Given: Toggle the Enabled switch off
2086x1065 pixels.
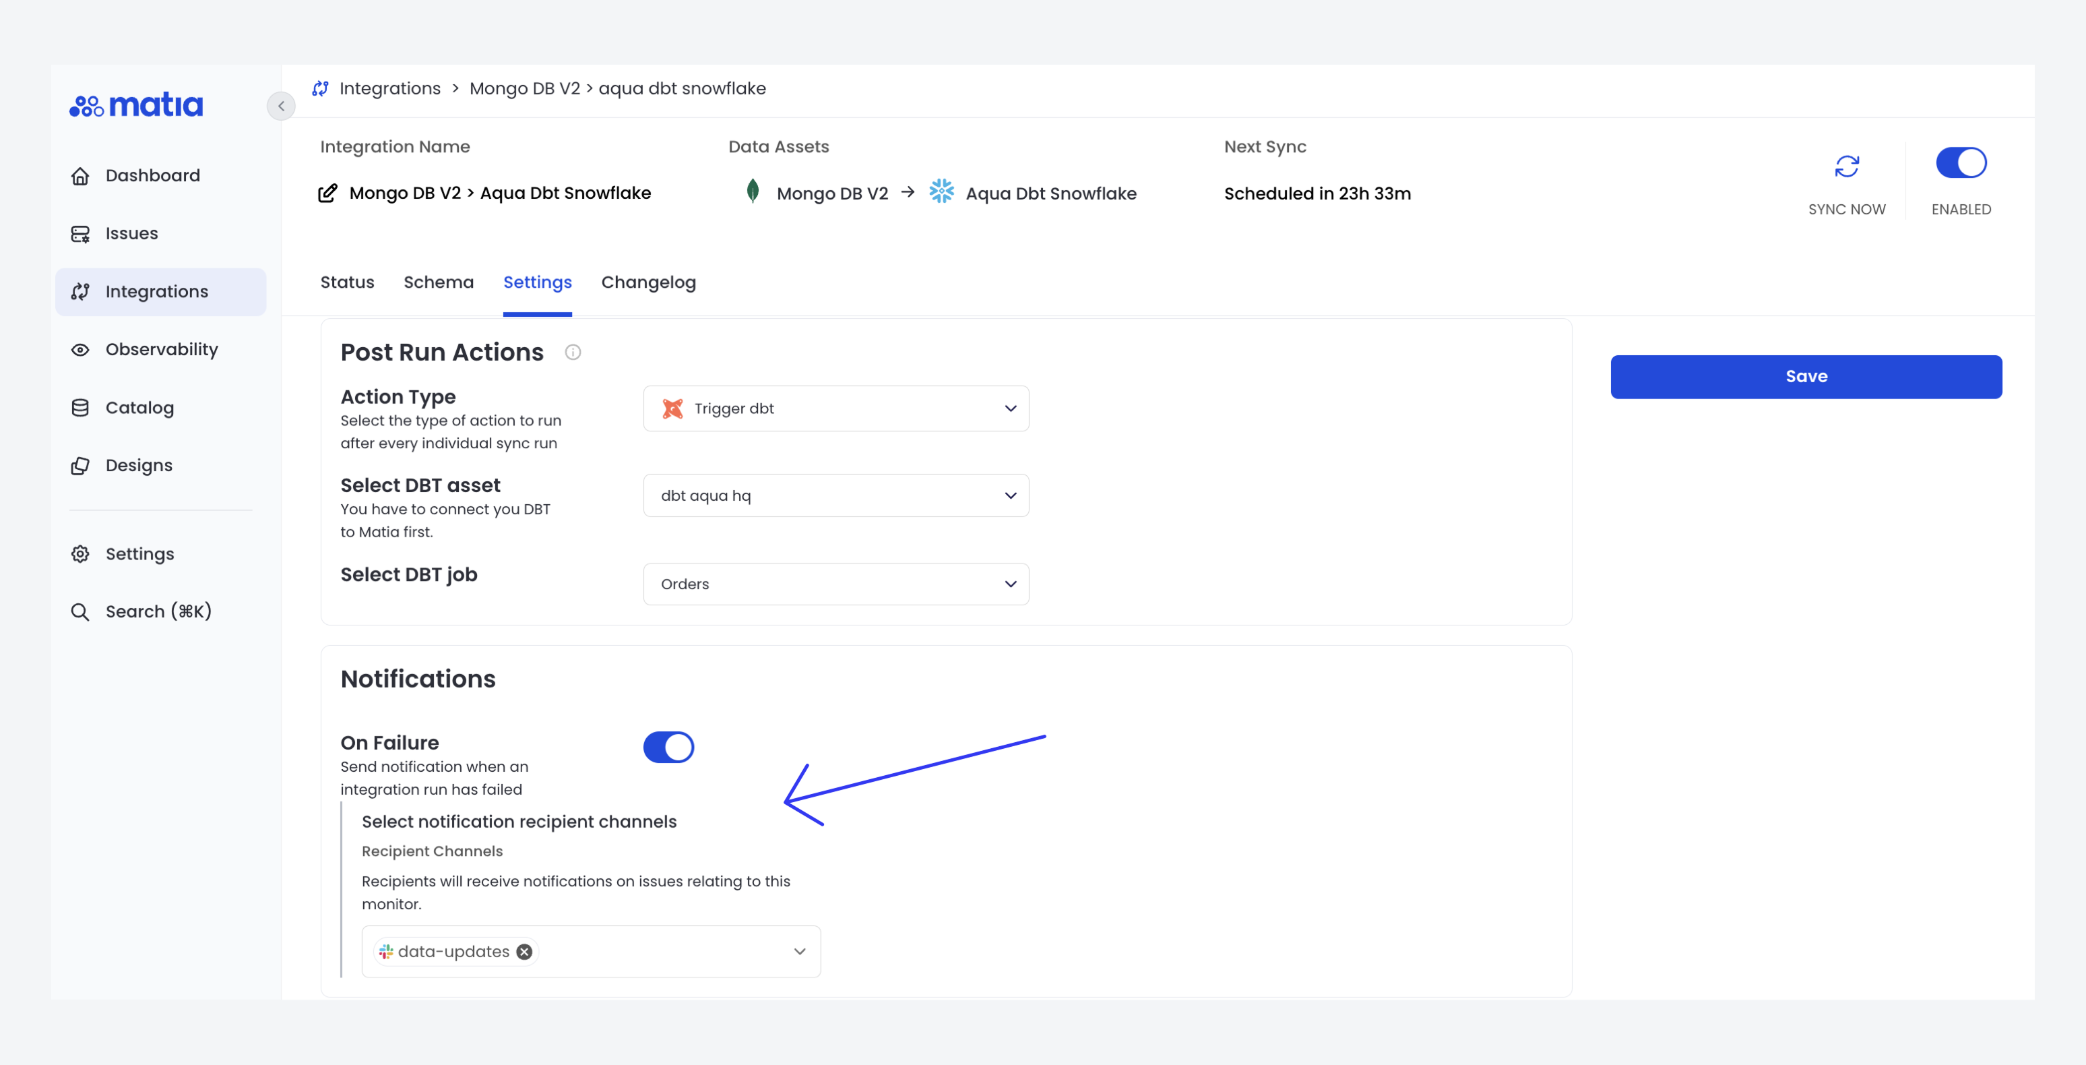Looking at the screenshot, I should 1961,162.
